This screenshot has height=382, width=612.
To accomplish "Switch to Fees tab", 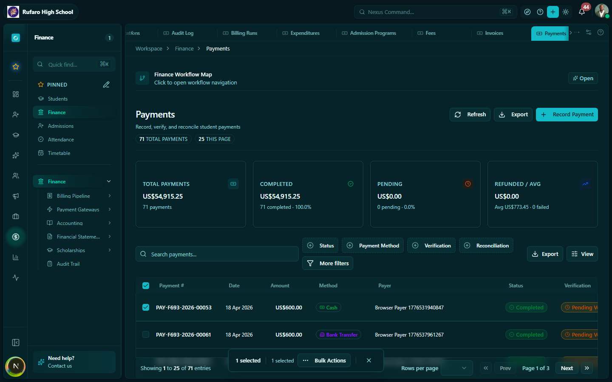I will point(427,33).
